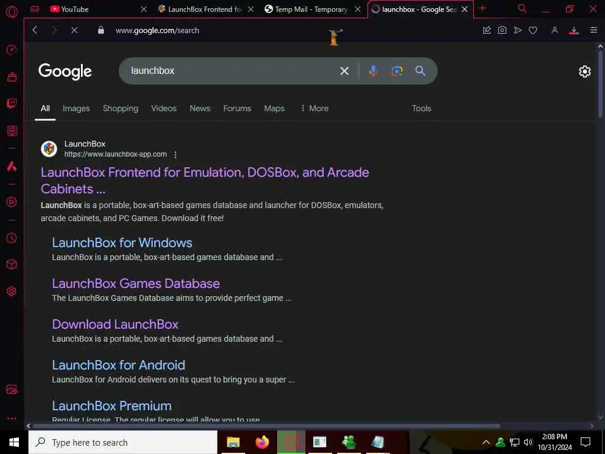Go back to previous page
This screenshot has height=454, width=605.
(x=35, y=30)
